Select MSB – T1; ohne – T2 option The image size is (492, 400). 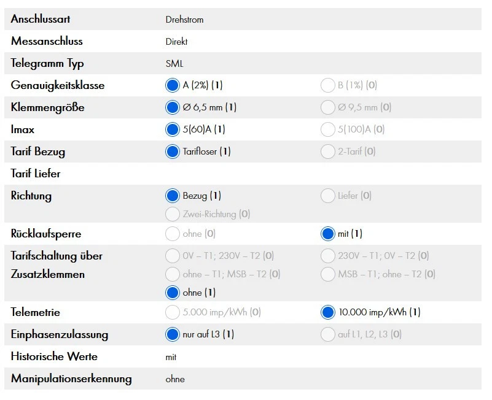click(327, 275)
